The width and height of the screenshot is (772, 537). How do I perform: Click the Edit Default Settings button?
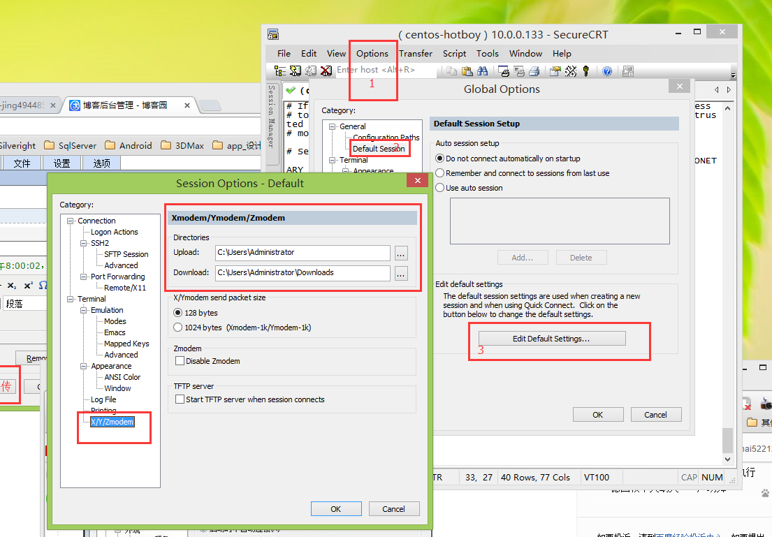tap(551, 339)
